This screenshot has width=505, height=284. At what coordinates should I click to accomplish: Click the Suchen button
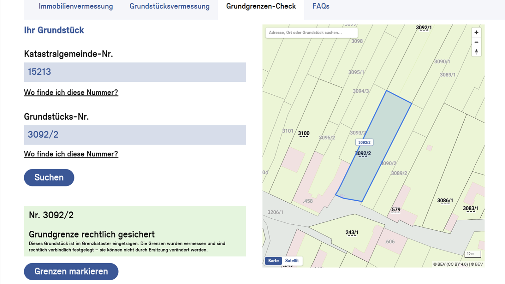coord(49,178)
